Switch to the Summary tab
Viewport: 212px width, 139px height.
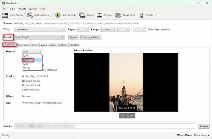point(10,45)
